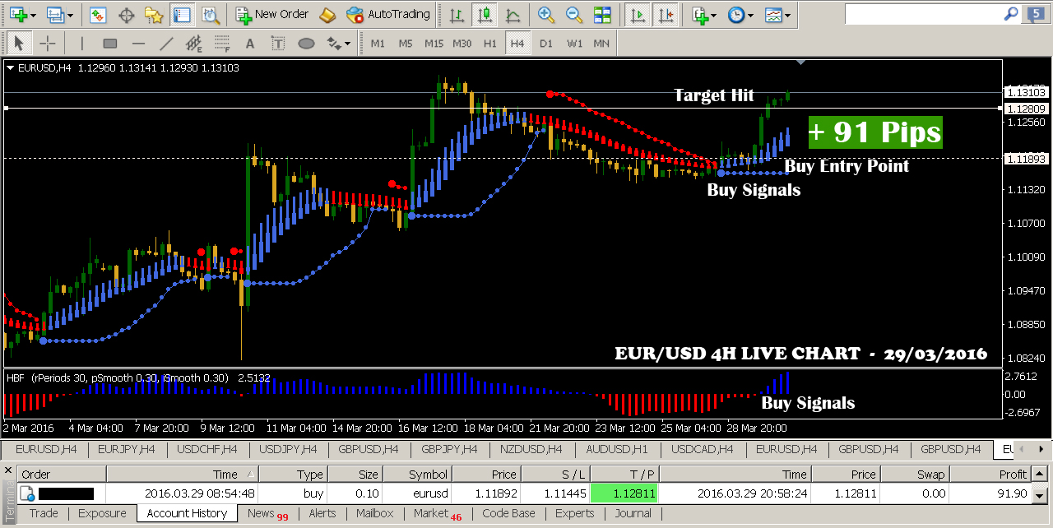Open the chat notifications badge
Screen dimensions: 1053x528
pyautogui.click(x=1035, y=14)
